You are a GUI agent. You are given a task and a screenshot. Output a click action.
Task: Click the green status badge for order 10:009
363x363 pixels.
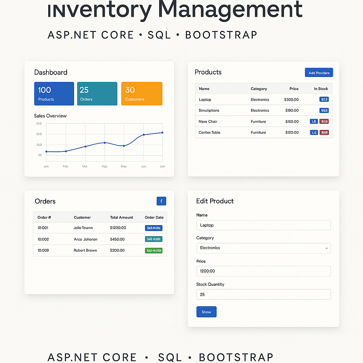click(x=153, y=251)
